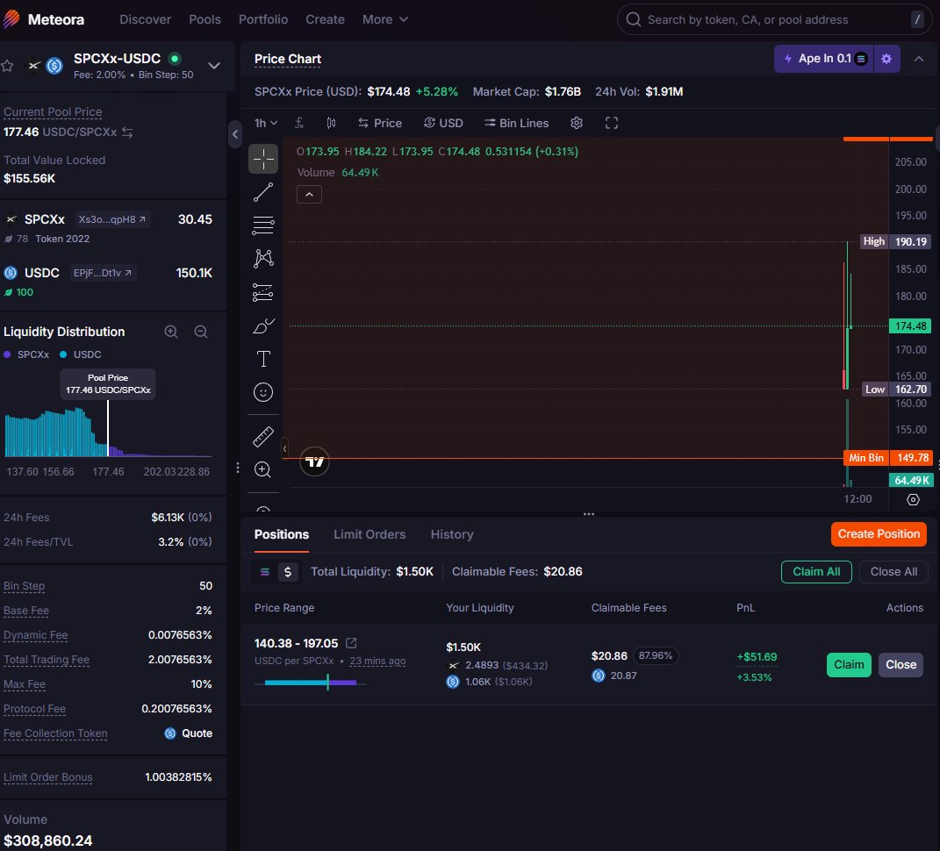Favorite the SPCXx-USDC pool with star
Image resolution: width=940 pixels, height=851 pixels.
point(7,65)
